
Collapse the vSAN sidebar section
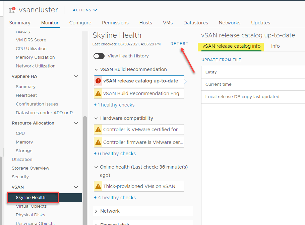[x=76, y=187]
